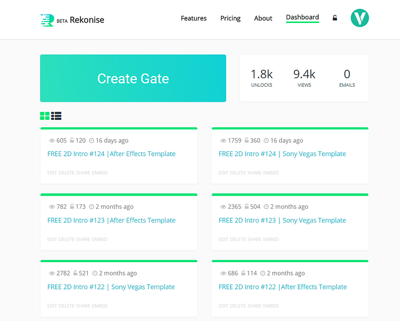
Task: Click the eye views icon next to 2782
Action: 52,273
